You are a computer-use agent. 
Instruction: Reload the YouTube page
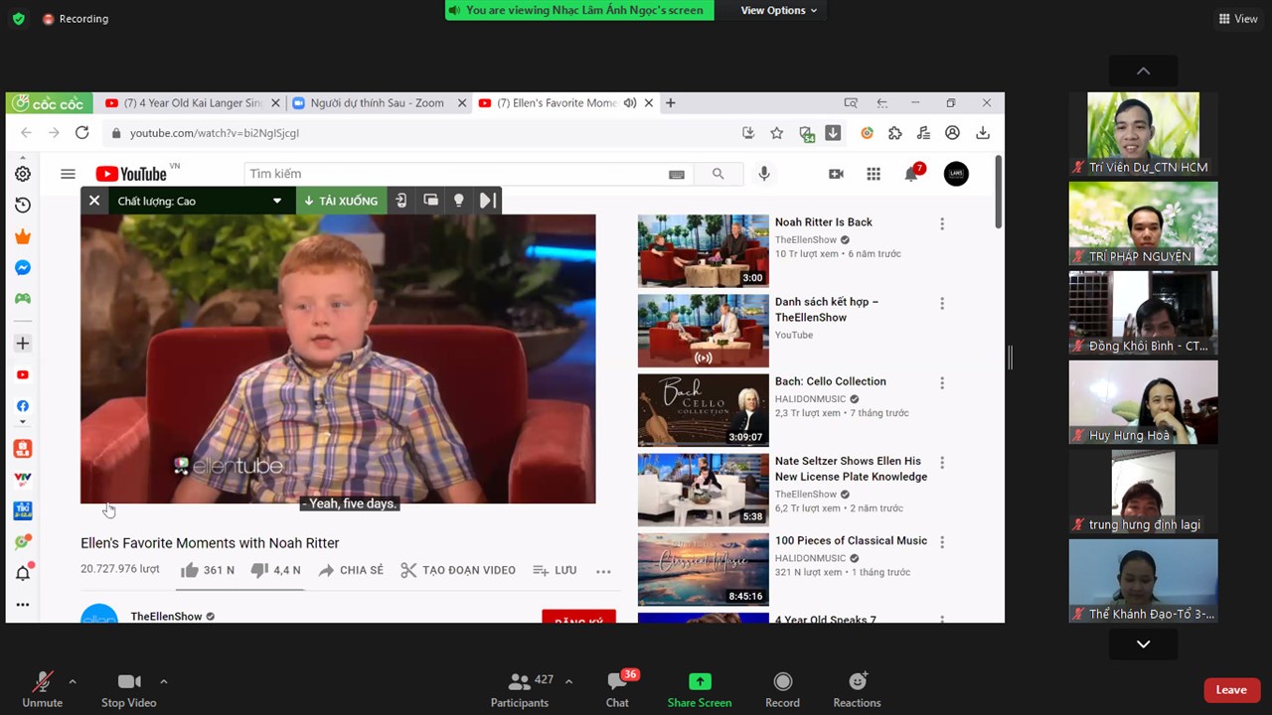click(81, 133)
